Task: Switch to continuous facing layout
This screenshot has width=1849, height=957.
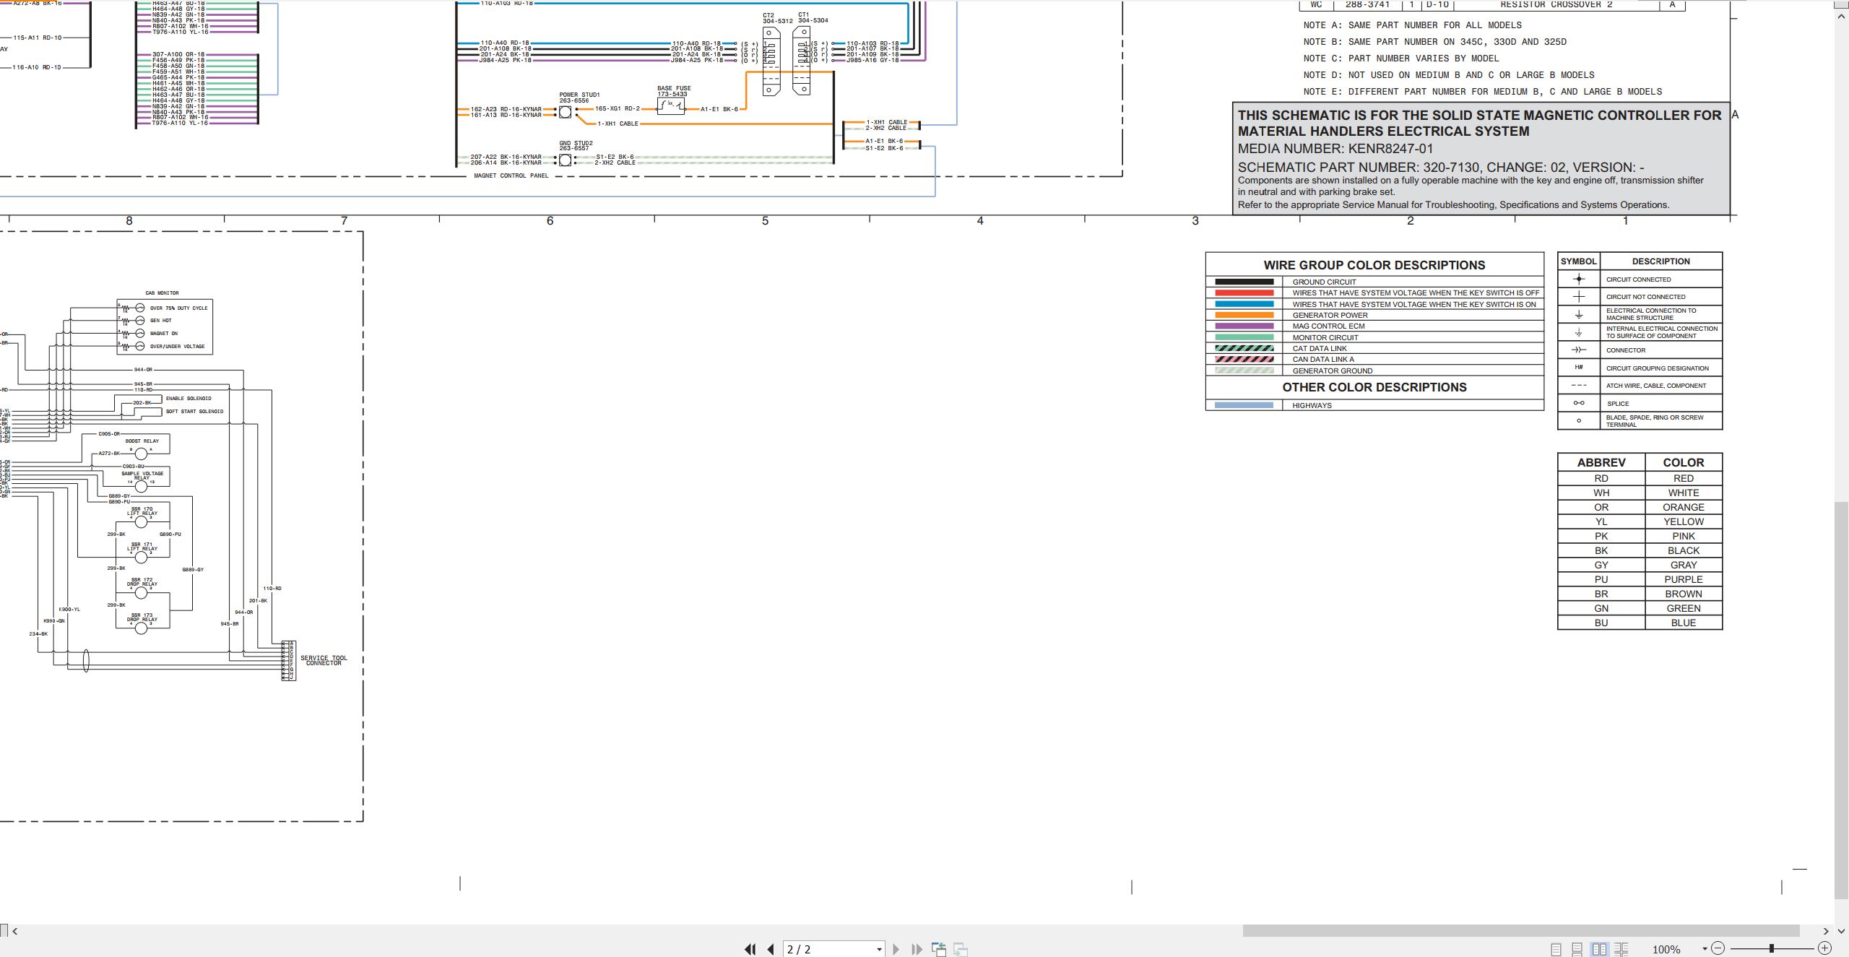Action: pyautogui.click(x=1621, y=949)
